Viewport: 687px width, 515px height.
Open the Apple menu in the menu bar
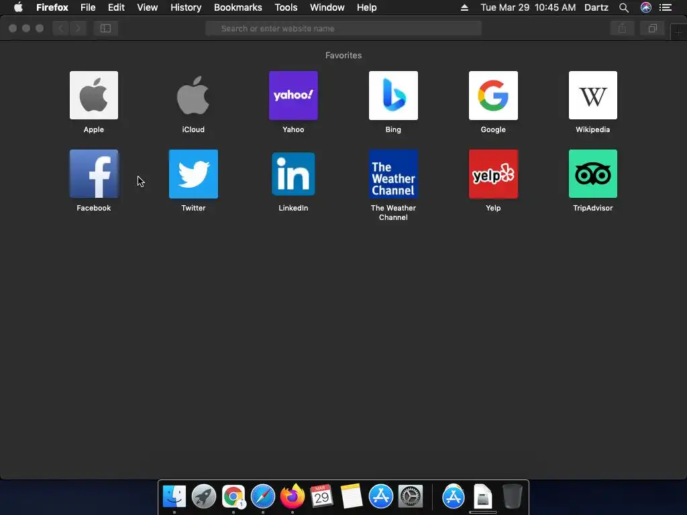18,7
